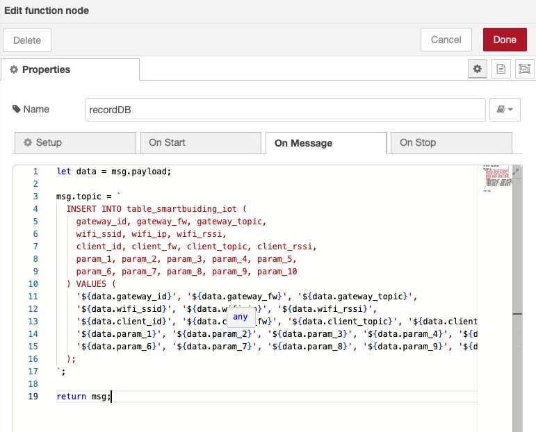This screenshot has width=536, height=432.
Task: Click the 'gateway_id, gateway_fw, gateway_topic,' line
Action: pyautogui.click(x=171, y=222)
